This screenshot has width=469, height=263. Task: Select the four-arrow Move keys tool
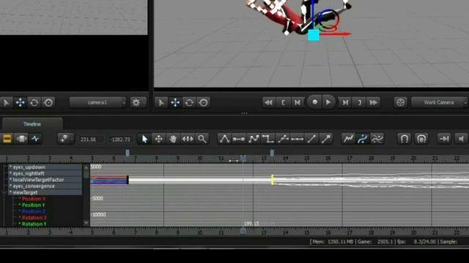coord(159,139)
